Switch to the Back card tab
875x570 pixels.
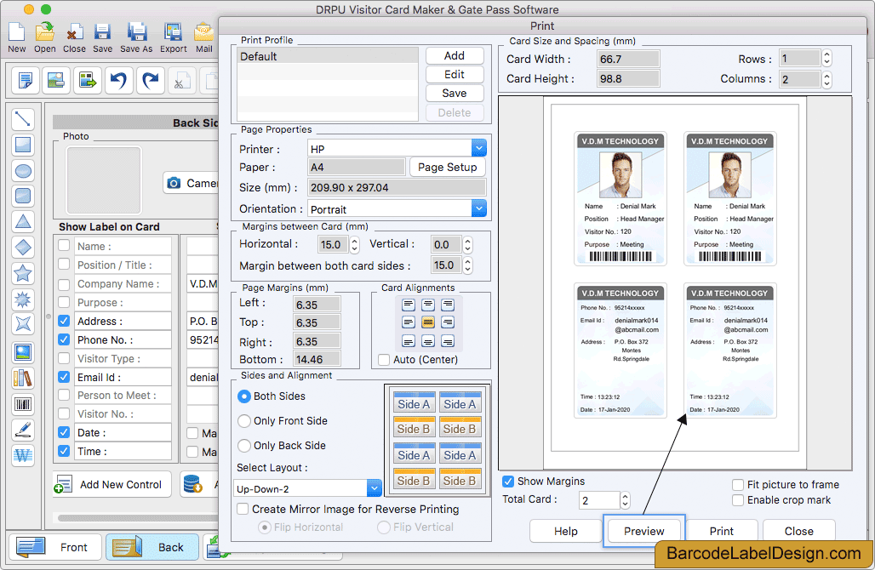point(152,547)
